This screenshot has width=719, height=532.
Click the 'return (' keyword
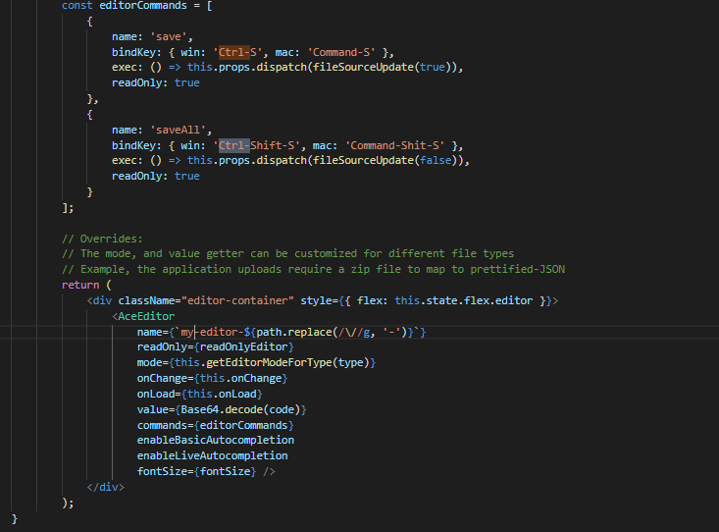click(x=86, y=285)
